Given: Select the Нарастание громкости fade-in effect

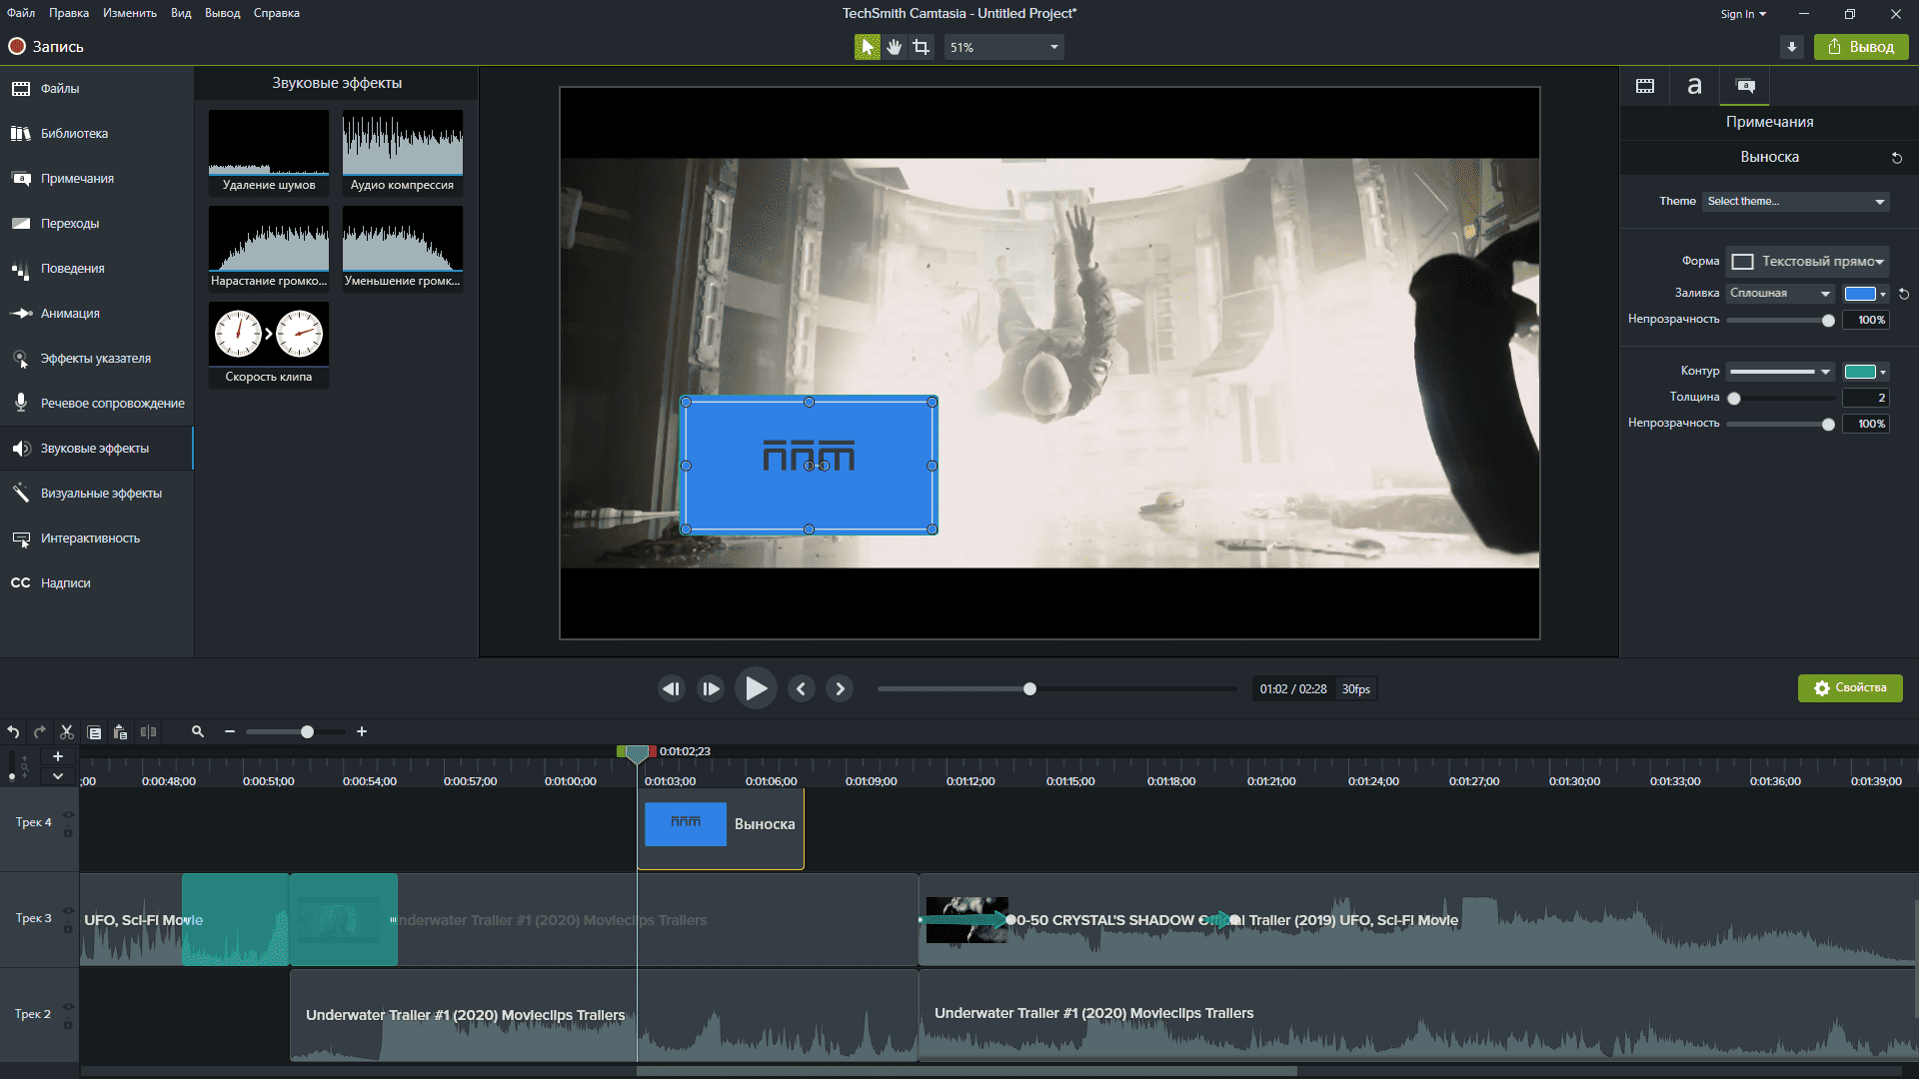Looking at the screenshot, I should pyautogui.click(x=269, y=248).
